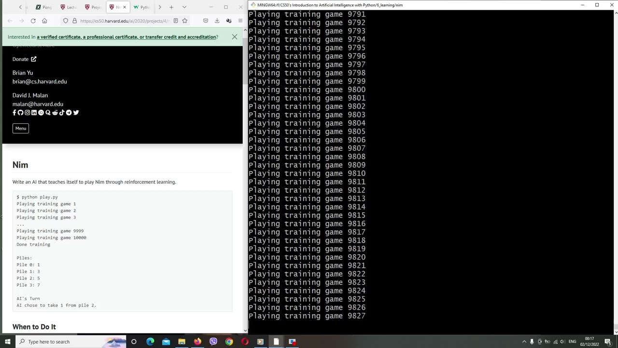Open the Reddit social icon
Viewport: 618px width, 348px height.
[55, 113]
